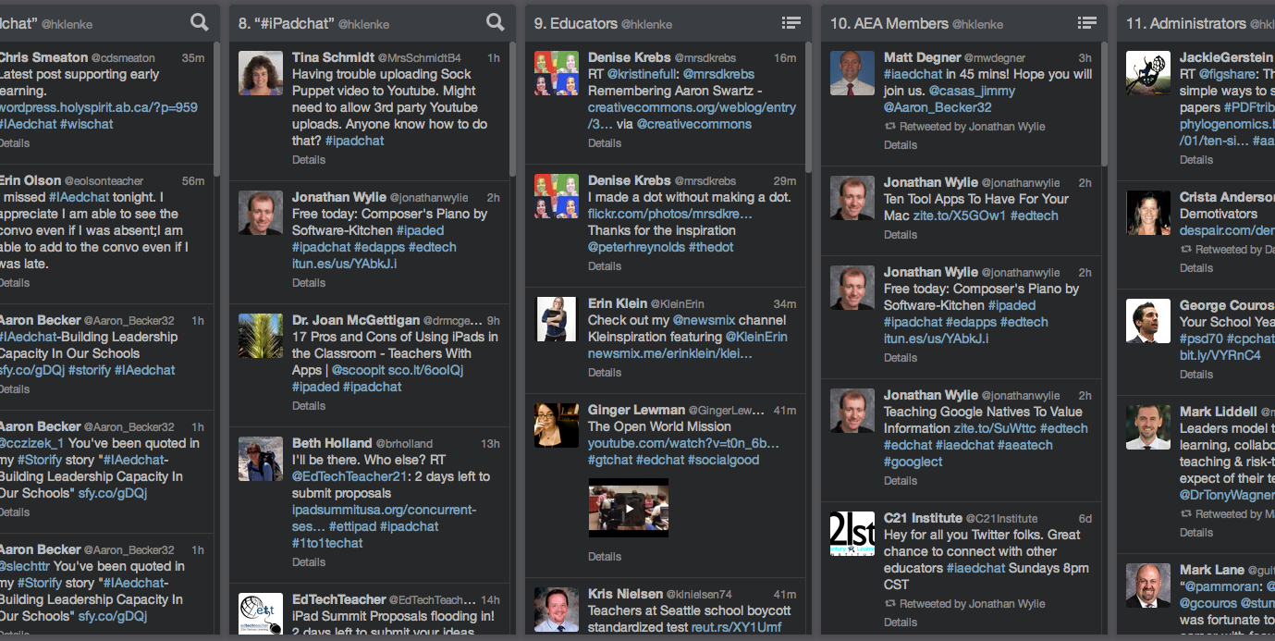Open the flickr.com/photos/mrsdkre link
Viewport: 1275px width, 641px height.
pos(670,214)
